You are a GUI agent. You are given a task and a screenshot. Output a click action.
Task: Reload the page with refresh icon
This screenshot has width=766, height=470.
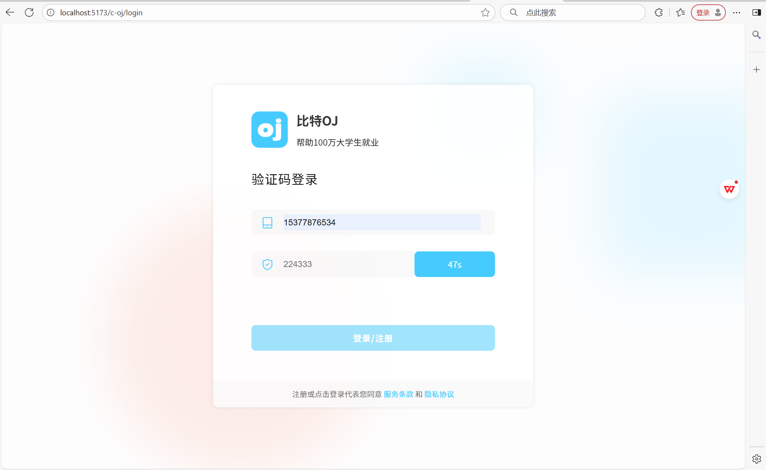point(29,12)
